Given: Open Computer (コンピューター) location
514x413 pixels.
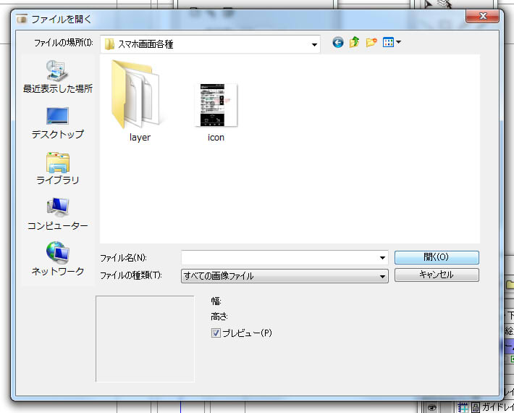Looking at the screenshot, I should pyautogui.click(x=58, y=214).
